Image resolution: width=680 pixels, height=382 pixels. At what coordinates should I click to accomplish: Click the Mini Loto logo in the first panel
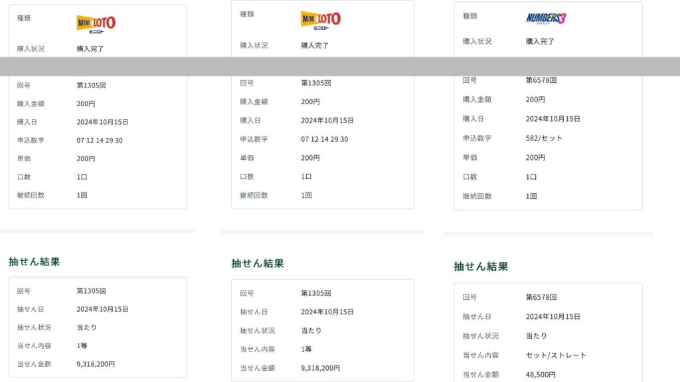96,23
